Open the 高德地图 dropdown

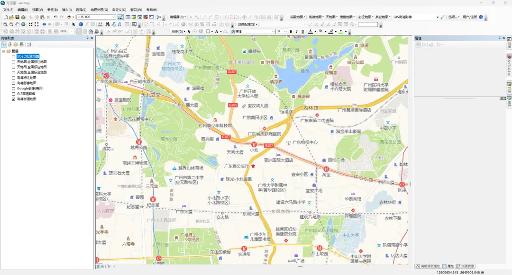tap(316, 17)
